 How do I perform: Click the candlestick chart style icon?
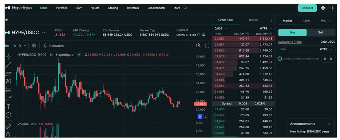pos(34,46)
